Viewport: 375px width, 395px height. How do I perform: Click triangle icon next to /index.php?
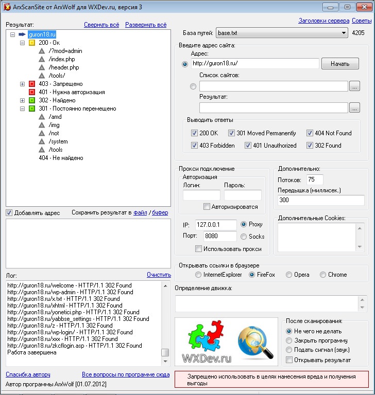(42, 59)
